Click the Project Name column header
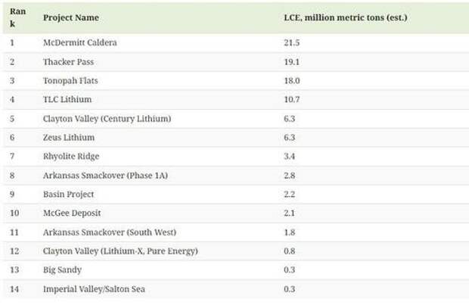 tap(71, 17)
